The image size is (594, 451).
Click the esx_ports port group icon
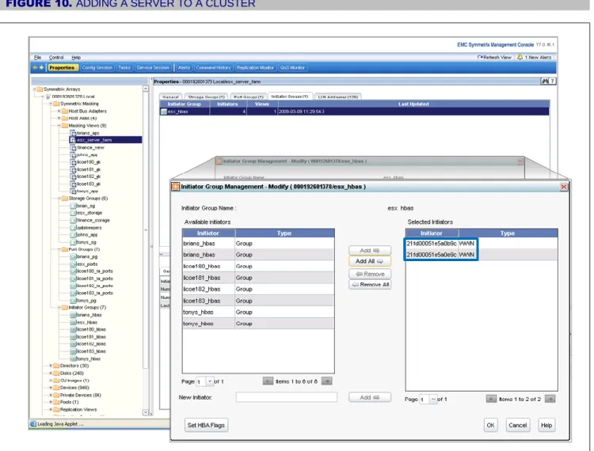(74, 264)
